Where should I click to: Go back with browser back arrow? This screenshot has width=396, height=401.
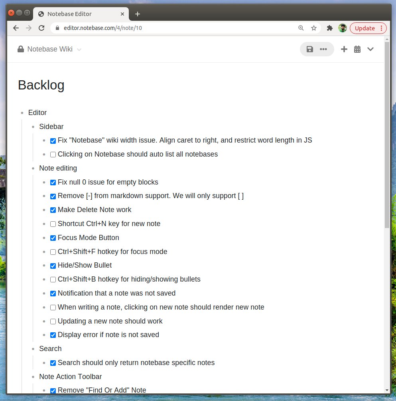click(16, 28)
